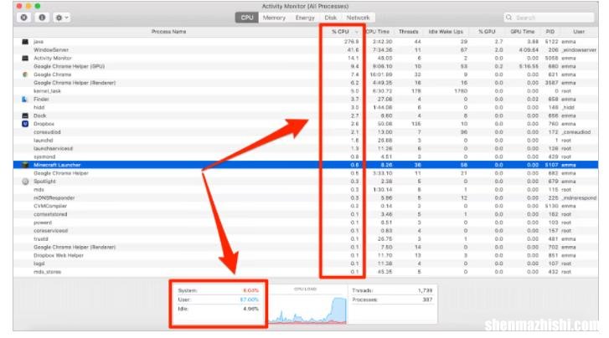The width and height of the screenshot is (609, 338).
Task: Select the launchservicesd process row
Action: [306, 149]
